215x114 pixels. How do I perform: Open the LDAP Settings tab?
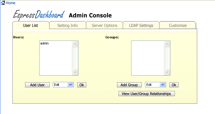pyautogui.click(x=141, y=25)
